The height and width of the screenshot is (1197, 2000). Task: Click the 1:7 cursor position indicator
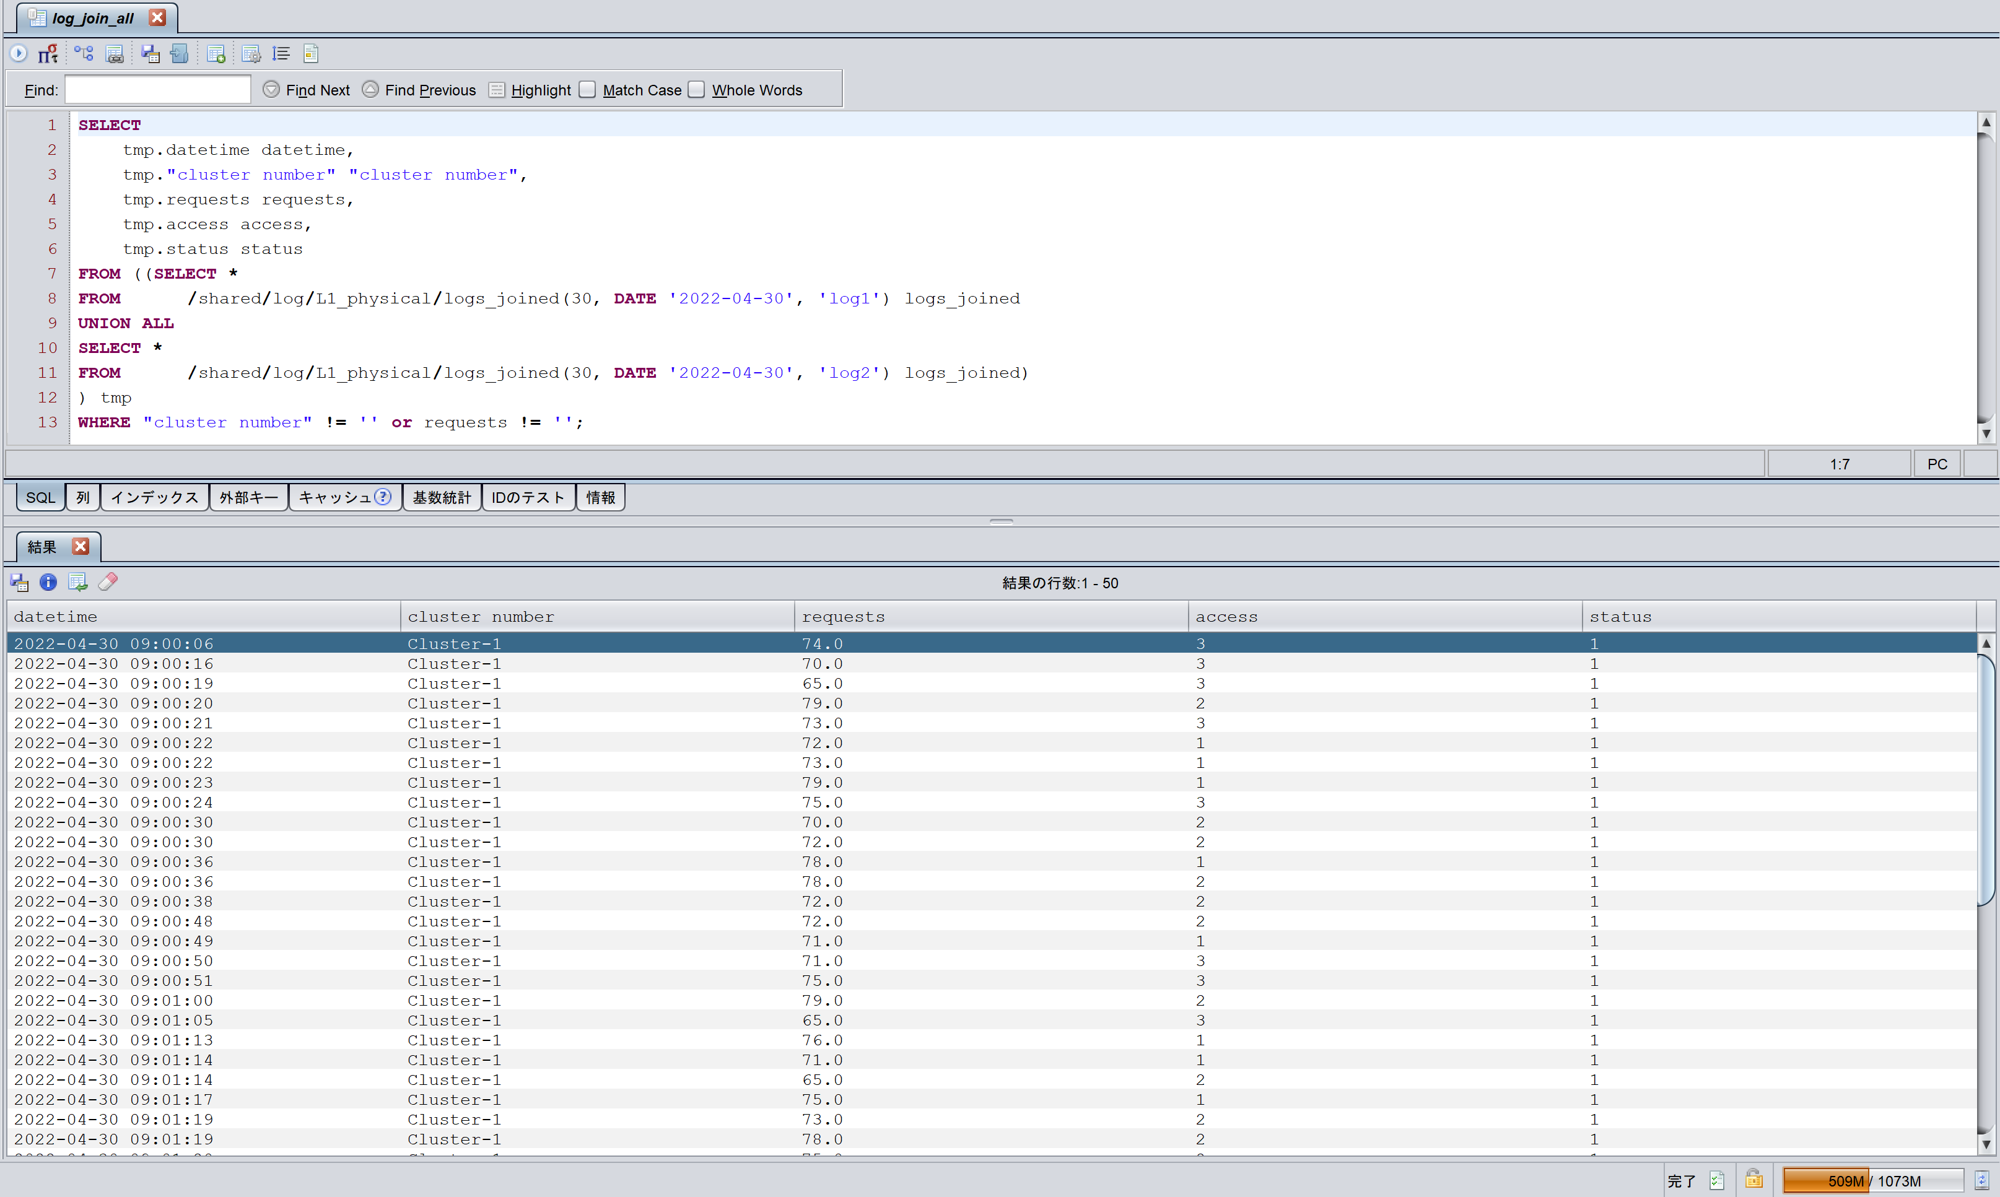coord(1840,464)
